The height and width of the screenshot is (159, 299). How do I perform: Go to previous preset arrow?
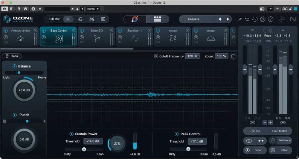coord(220,19)
